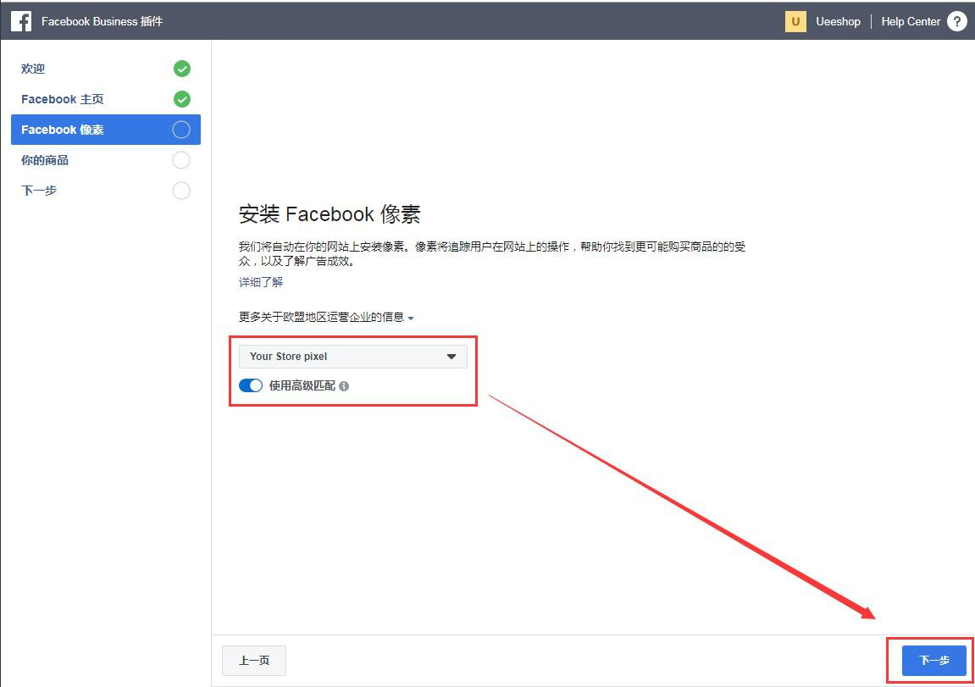Select the 欢迎 step in the sidebar
Screen dimensions: 975x687
click(106, 69)
